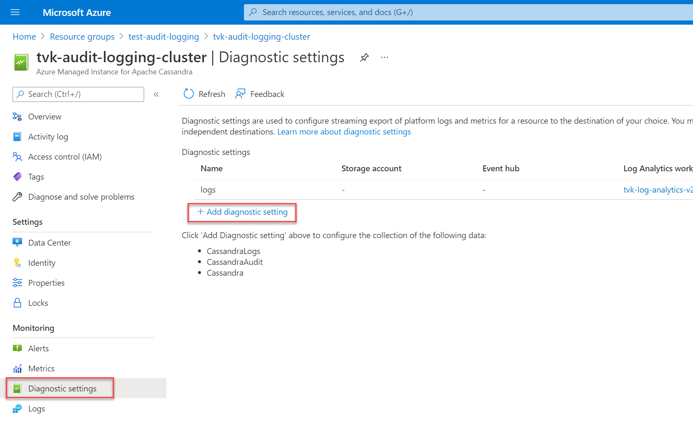Click the Refresh button

pyautogui.click(x=205, y=94)
